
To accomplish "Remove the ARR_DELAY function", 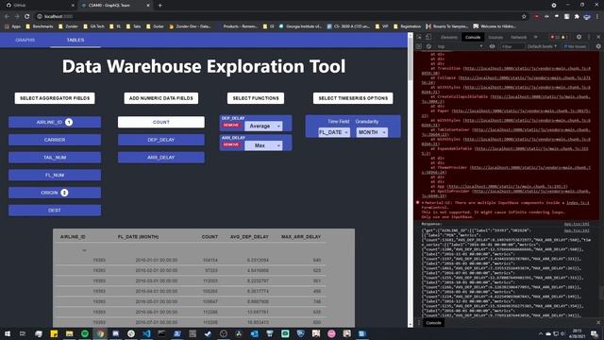I will [x=231, y=144].
